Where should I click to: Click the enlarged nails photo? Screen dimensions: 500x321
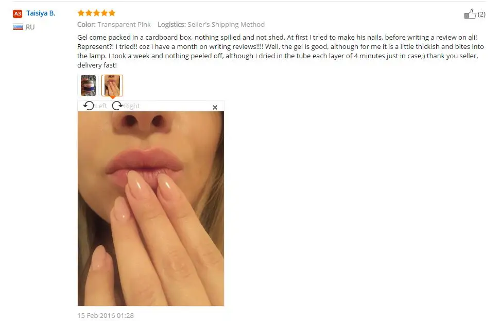coord(151,209)
